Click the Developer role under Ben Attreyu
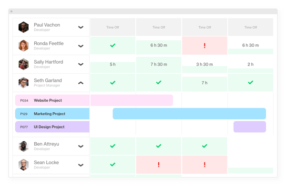This screenshot has width=286, height=186. click(x=42, y=149)
